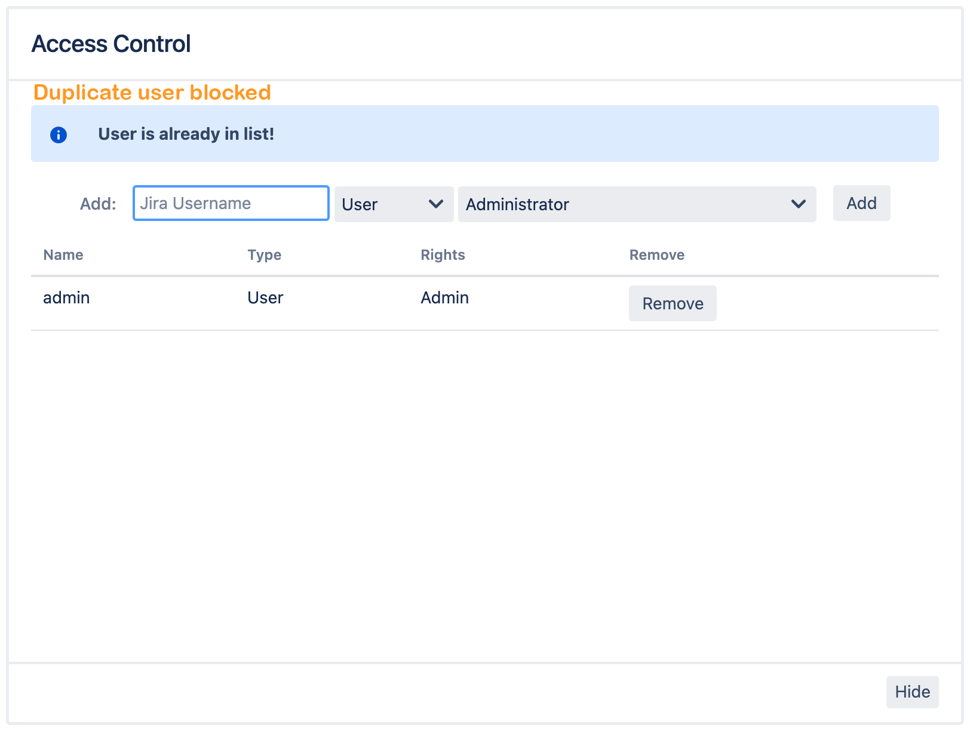
Task: Expand the rights selector chevron
Action: (799, 204)
